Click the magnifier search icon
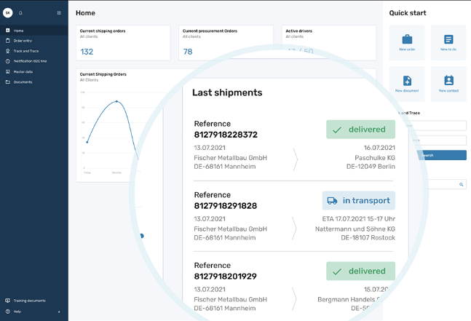471x321 pixels. pos(461,184)
